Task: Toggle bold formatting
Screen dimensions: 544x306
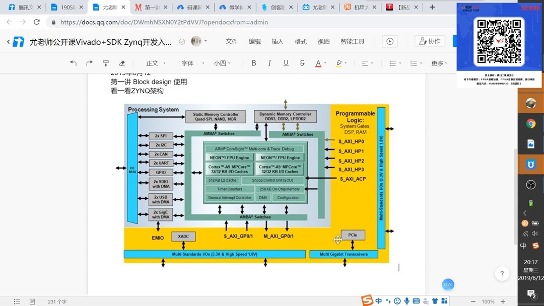Action: tap(253, 63)
